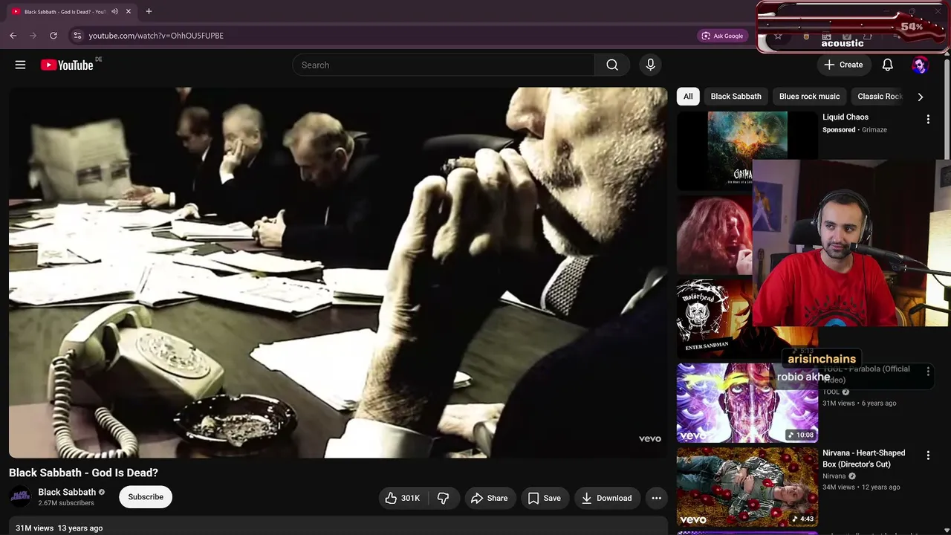This screenshot has width=951, height=535.
Task: Open the Liquid Chaos ad thumbnail
Action: (x=747, y=151)
